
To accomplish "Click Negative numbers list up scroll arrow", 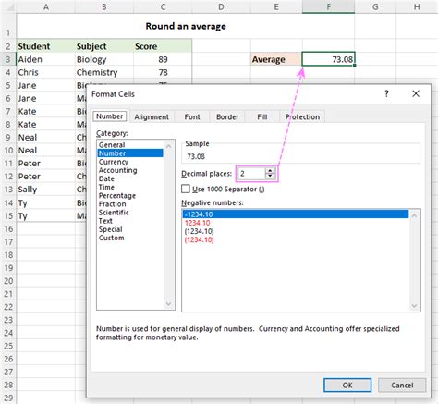I will tap(414, 215).
